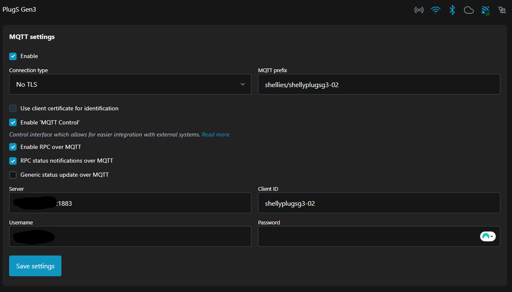
Task: Click the Save settings button
Action: coord(35,266)
